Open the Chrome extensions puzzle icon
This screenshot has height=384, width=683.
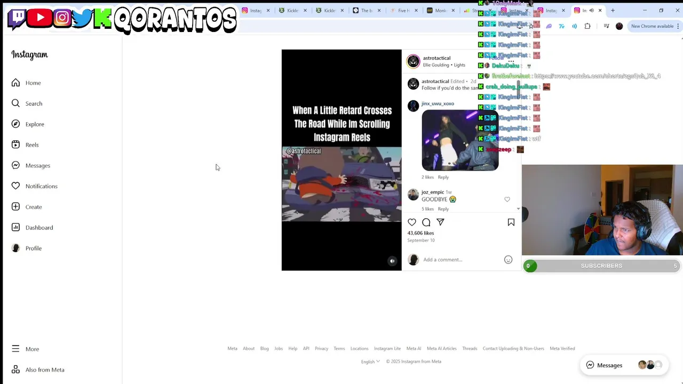587,26
